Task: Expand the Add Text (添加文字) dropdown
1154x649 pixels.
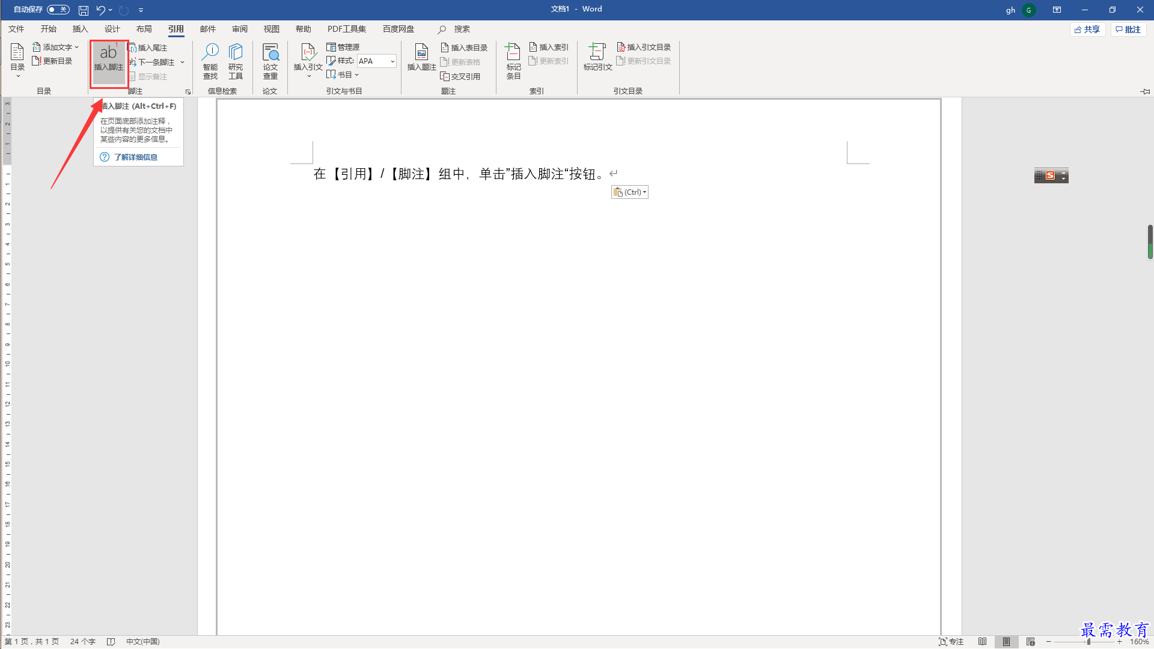Action: point(77,47)
